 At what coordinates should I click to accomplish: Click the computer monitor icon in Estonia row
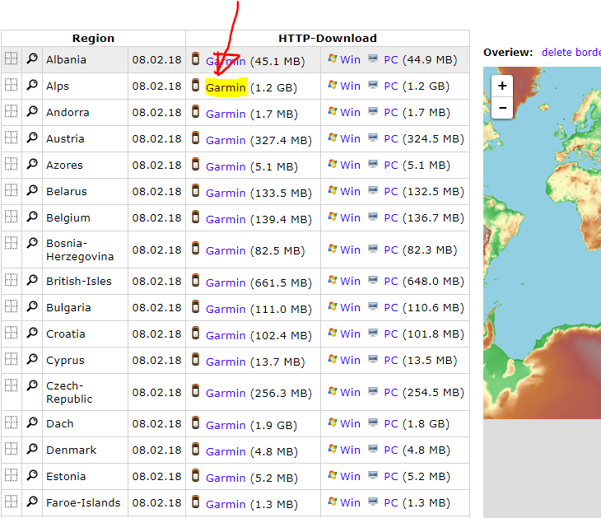[x=373, y=475]
